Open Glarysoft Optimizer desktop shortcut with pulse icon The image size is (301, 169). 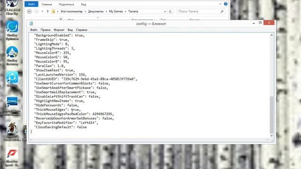12,31
